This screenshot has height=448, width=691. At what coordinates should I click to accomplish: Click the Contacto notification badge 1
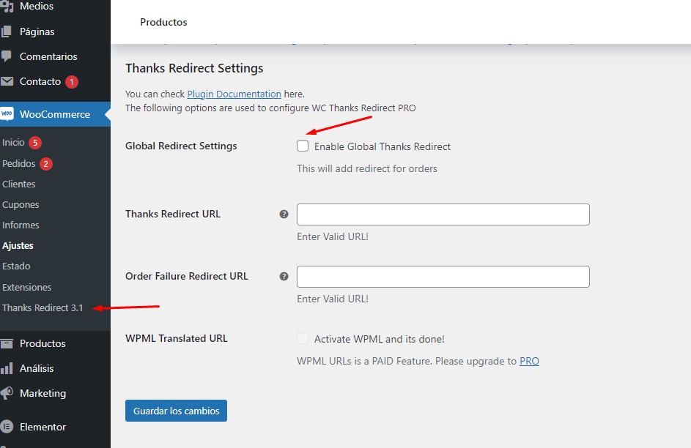coord(72,82)
